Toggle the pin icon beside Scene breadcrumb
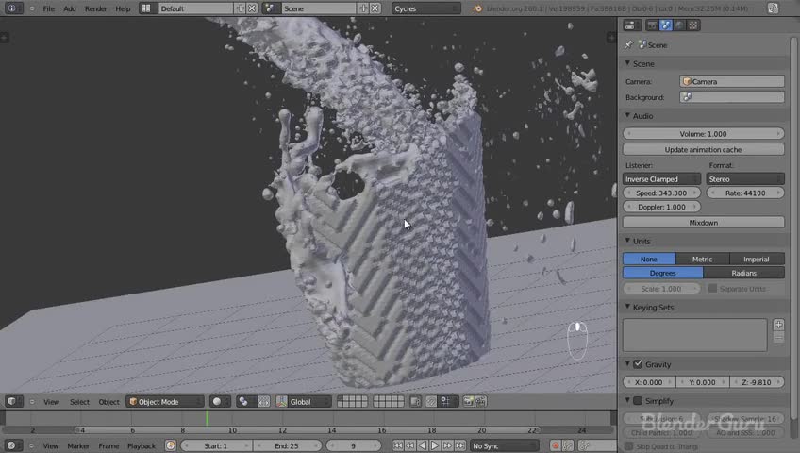Screen dimensions: 800x453 click(x=628, y=45)
